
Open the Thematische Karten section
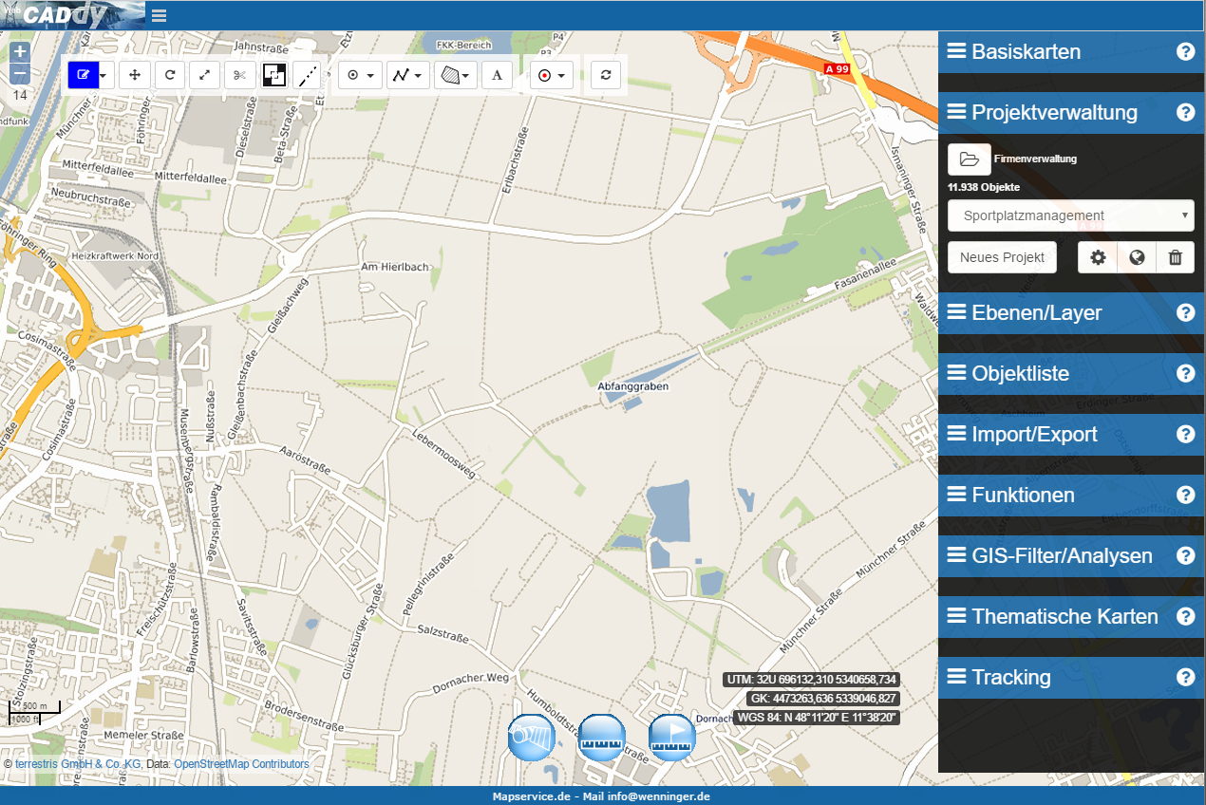1065,617
